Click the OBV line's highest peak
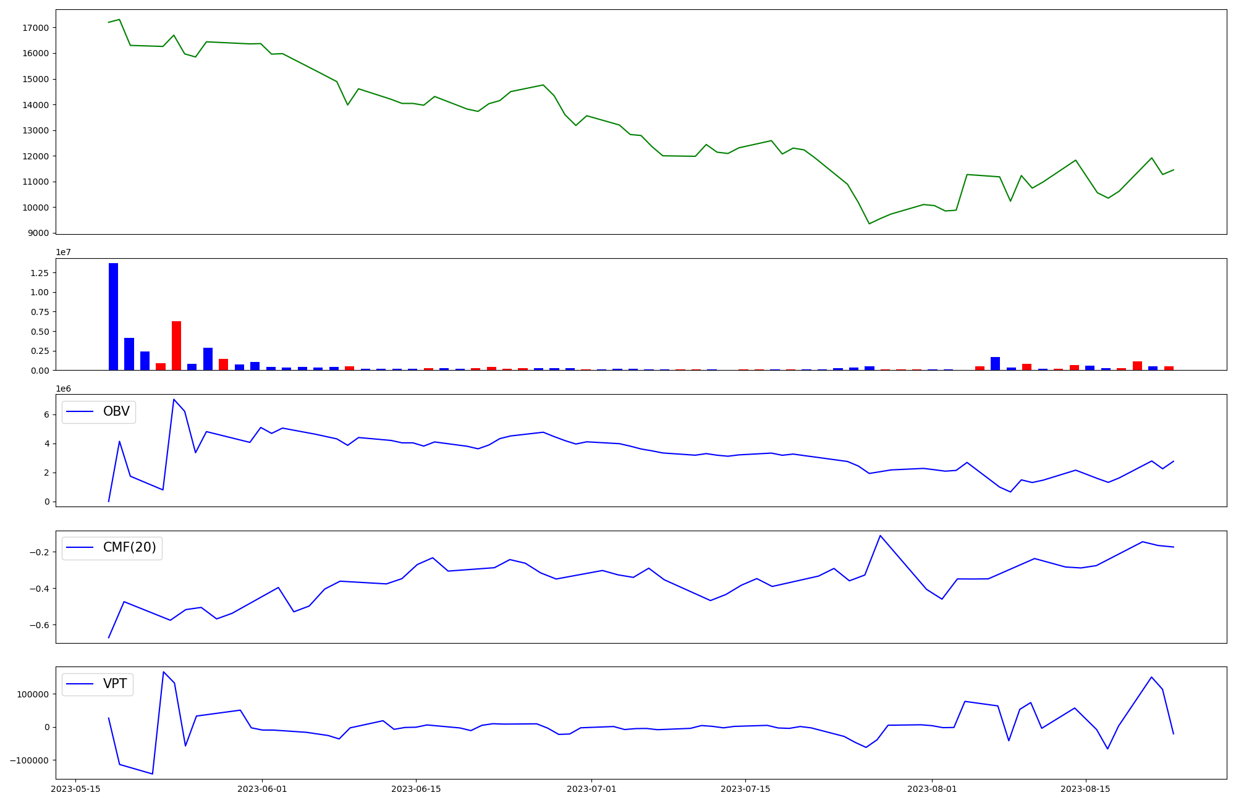Viewport: 1236px width, 803px height. pos(174,399)
